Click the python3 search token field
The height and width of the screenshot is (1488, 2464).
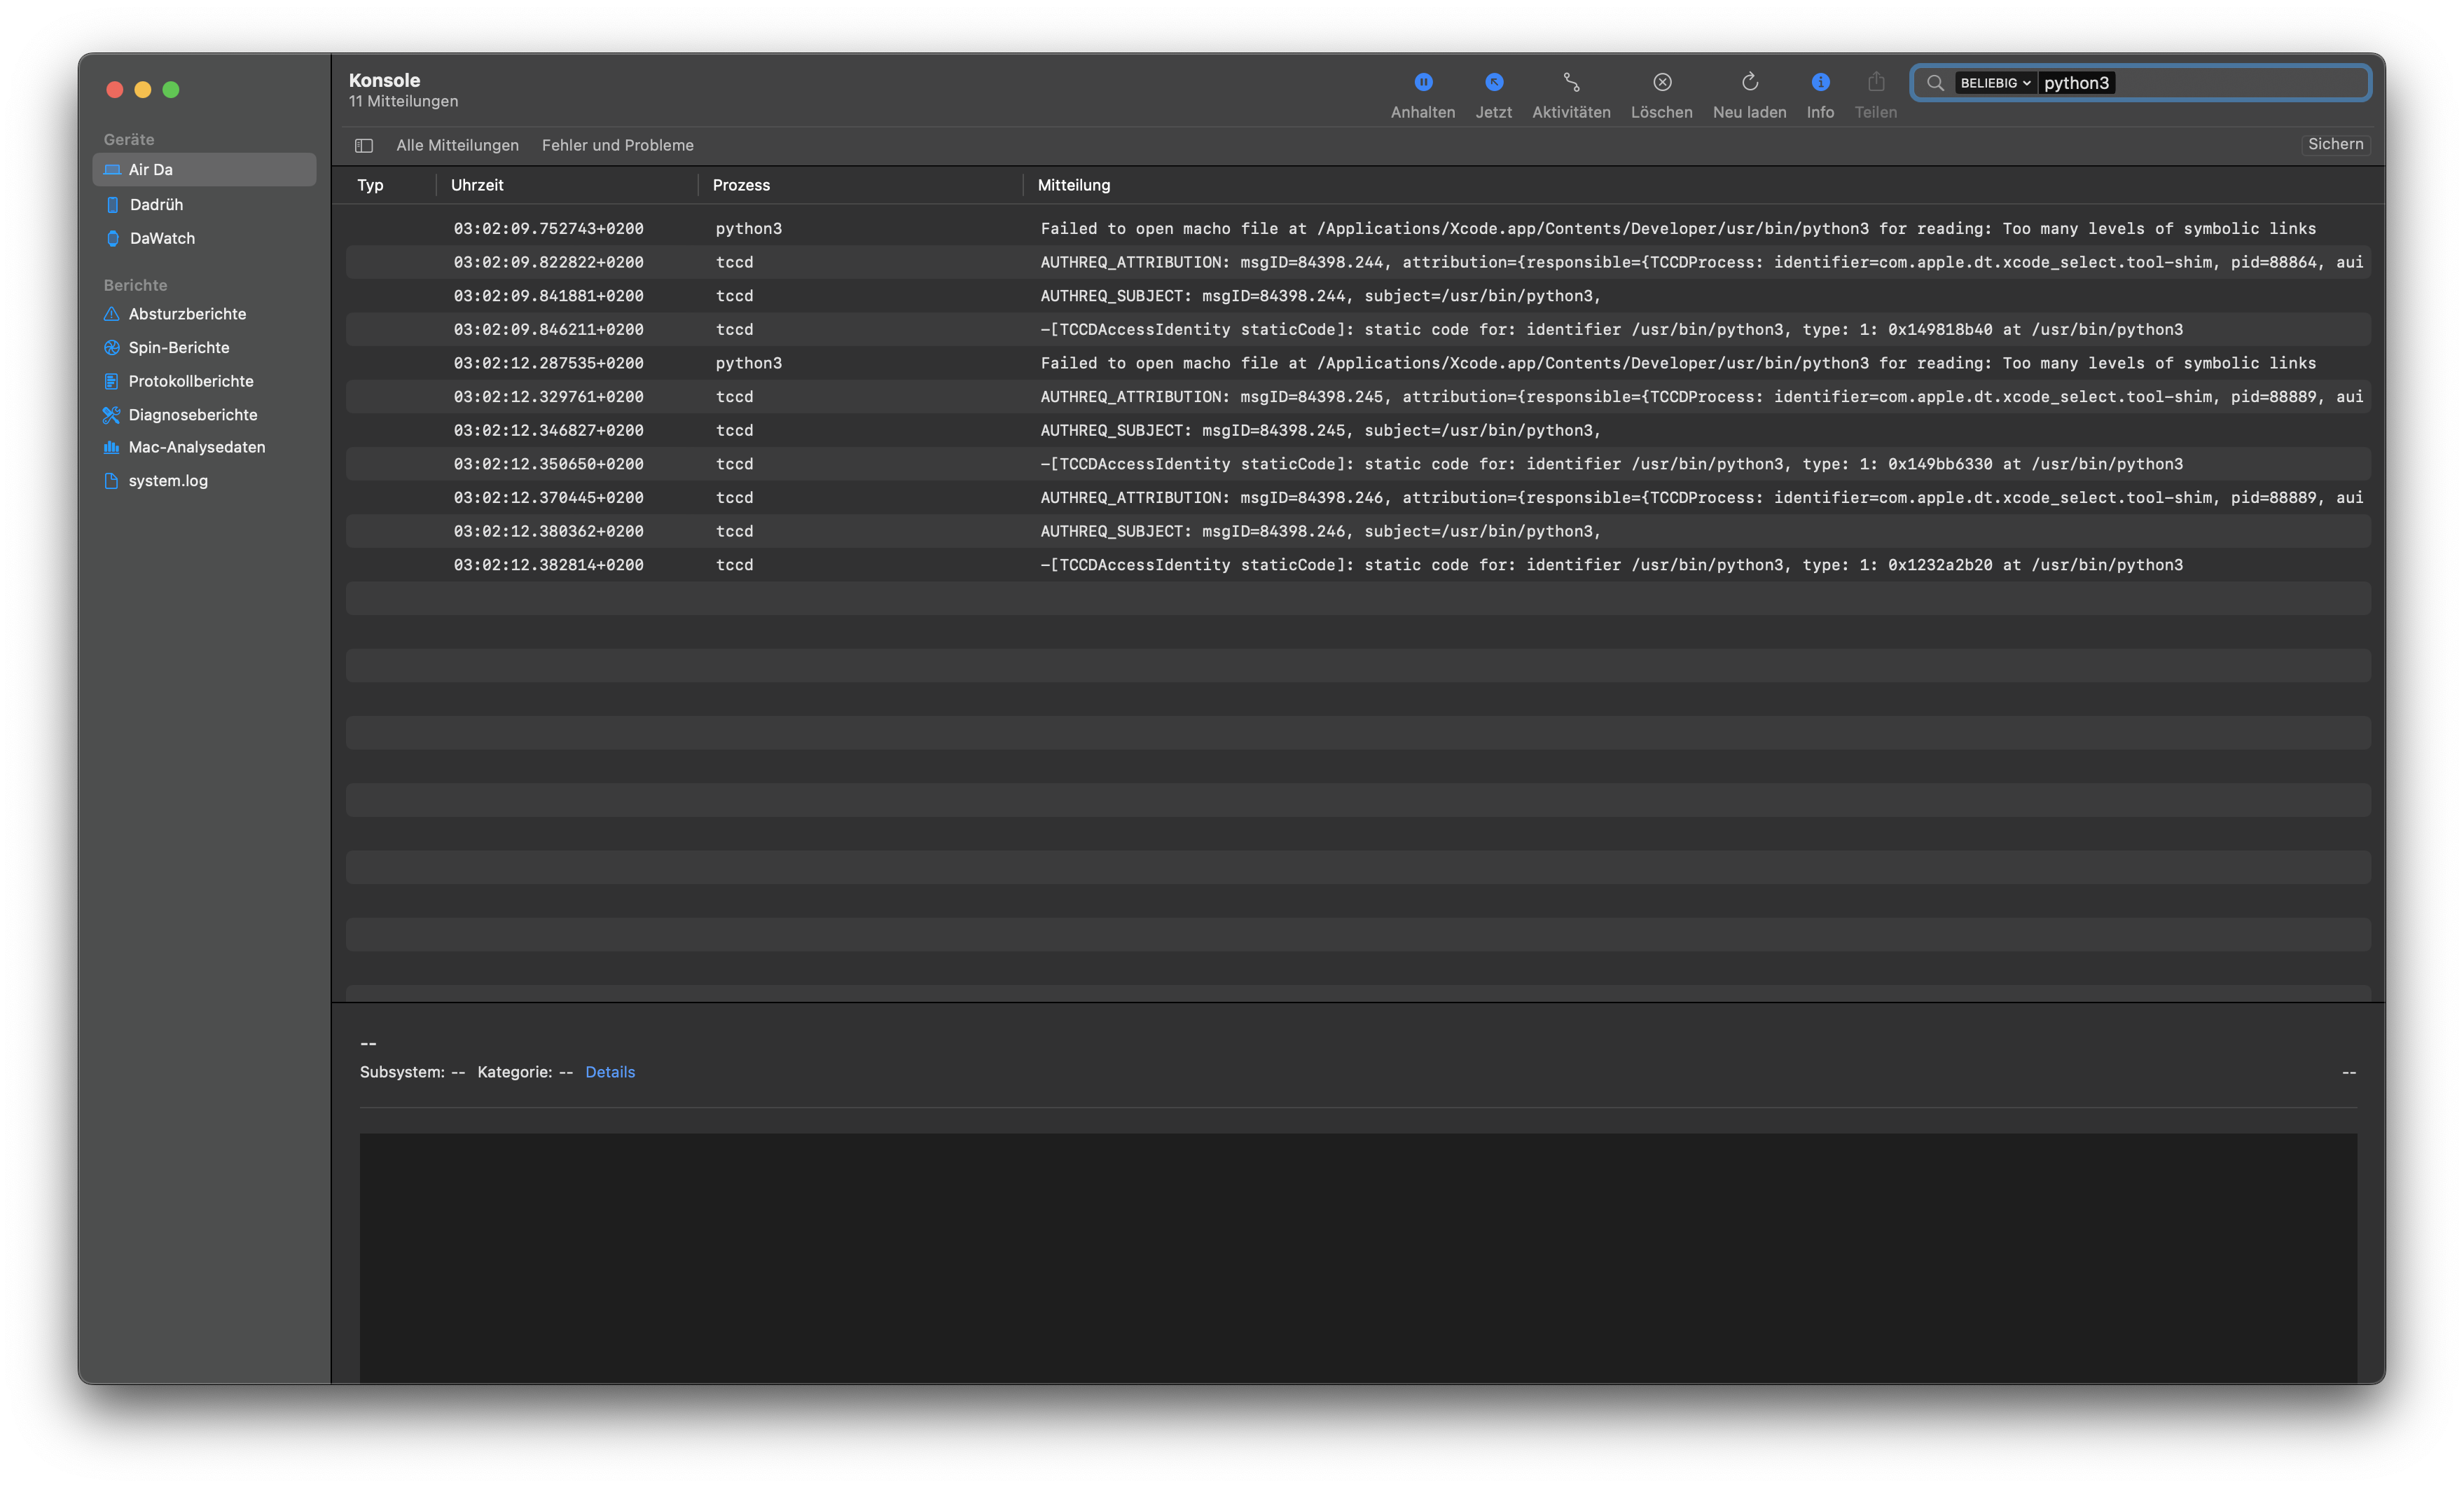(x=2076, y=83)
